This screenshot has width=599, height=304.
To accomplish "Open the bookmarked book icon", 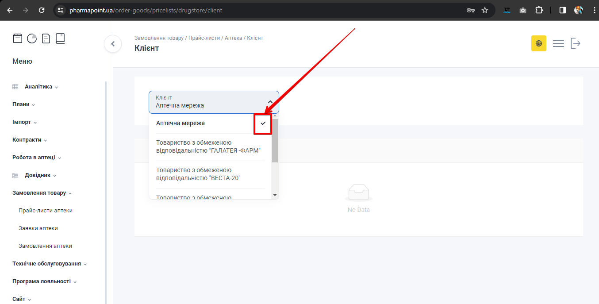I will [60, 38].
